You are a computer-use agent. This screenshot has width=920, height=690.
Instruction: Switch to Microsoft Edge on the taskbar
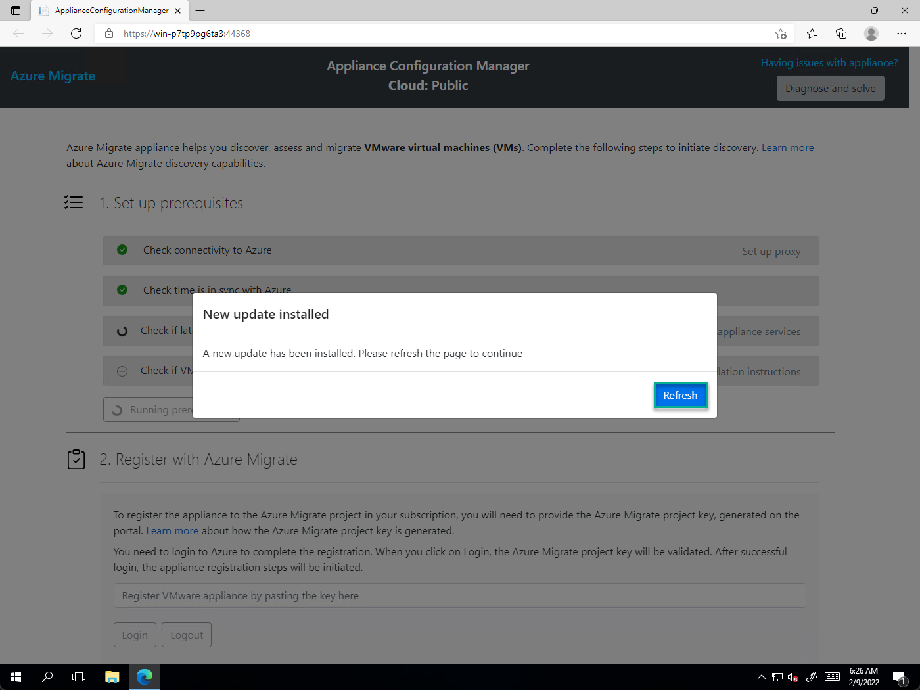(145, 677)
